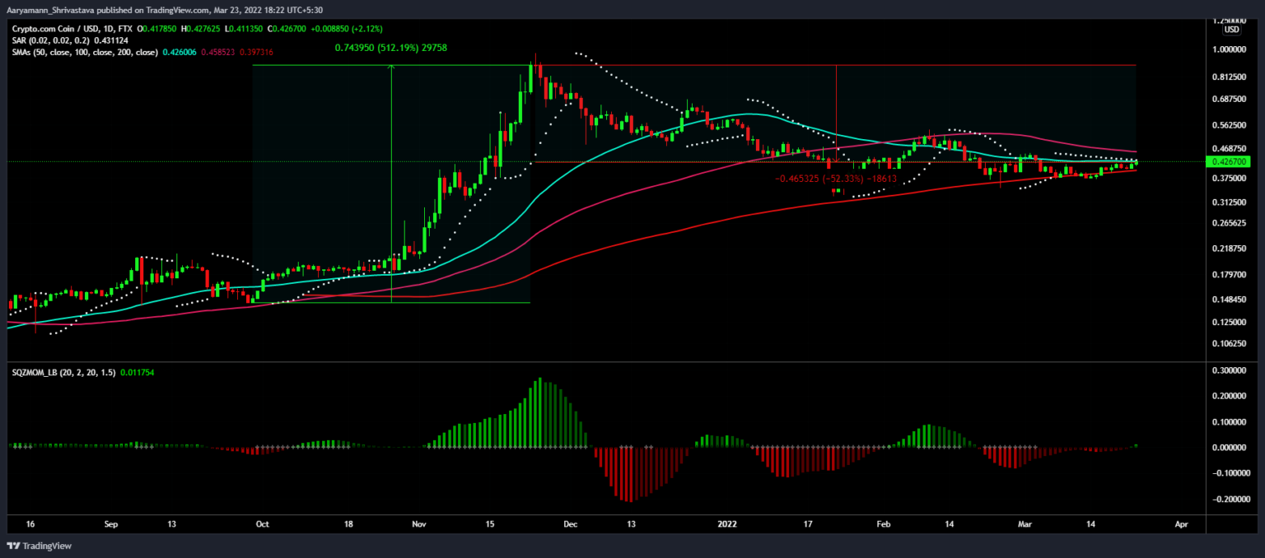Select the SQZMOM_LB (20, 2, 20, 1.5) legend
This screenshot has width=1265, height=558.
coord(63,373)
